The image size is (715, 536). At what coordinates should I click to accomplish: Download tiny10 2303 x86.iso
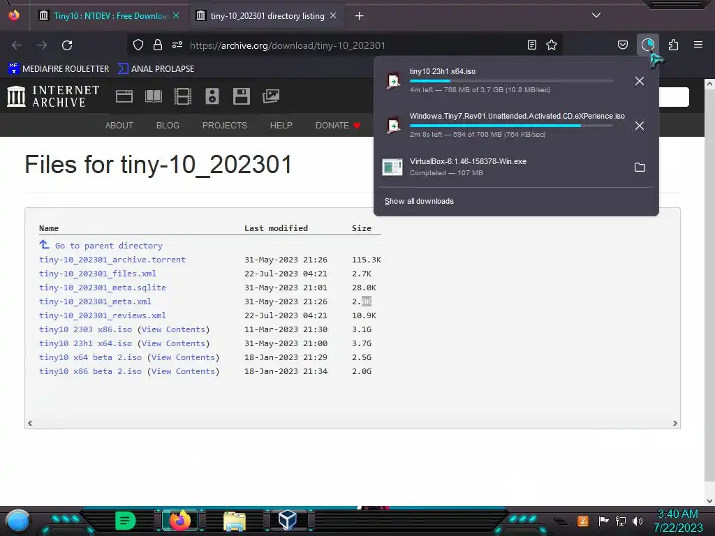point(85,329)
